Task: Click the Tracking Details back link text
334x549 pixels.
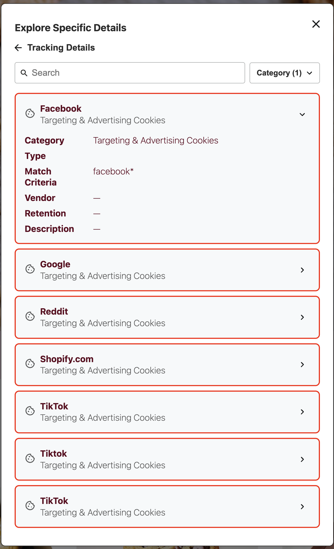Action: point(61,48)
